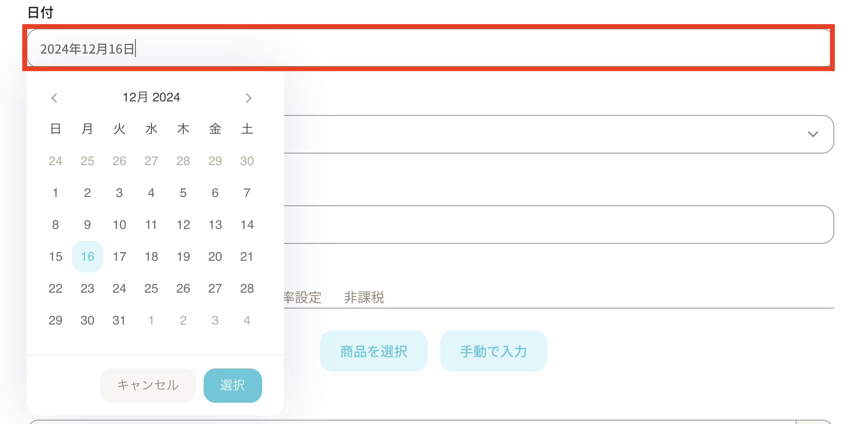Go to previous month in calendar
The width and height of the screenshot is (860, 424).
click(54, 98)
